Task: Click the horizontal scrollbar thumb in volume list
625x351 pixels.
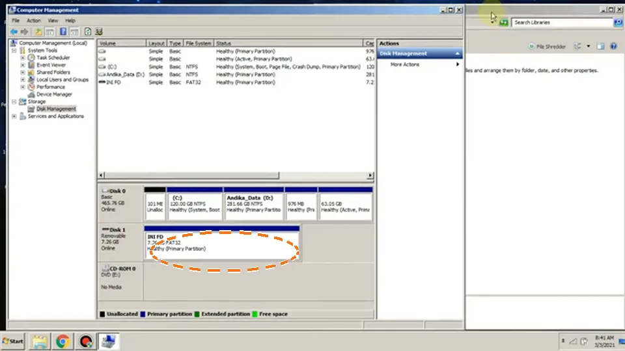Action: pyautogui.click(x=191, y=175)
